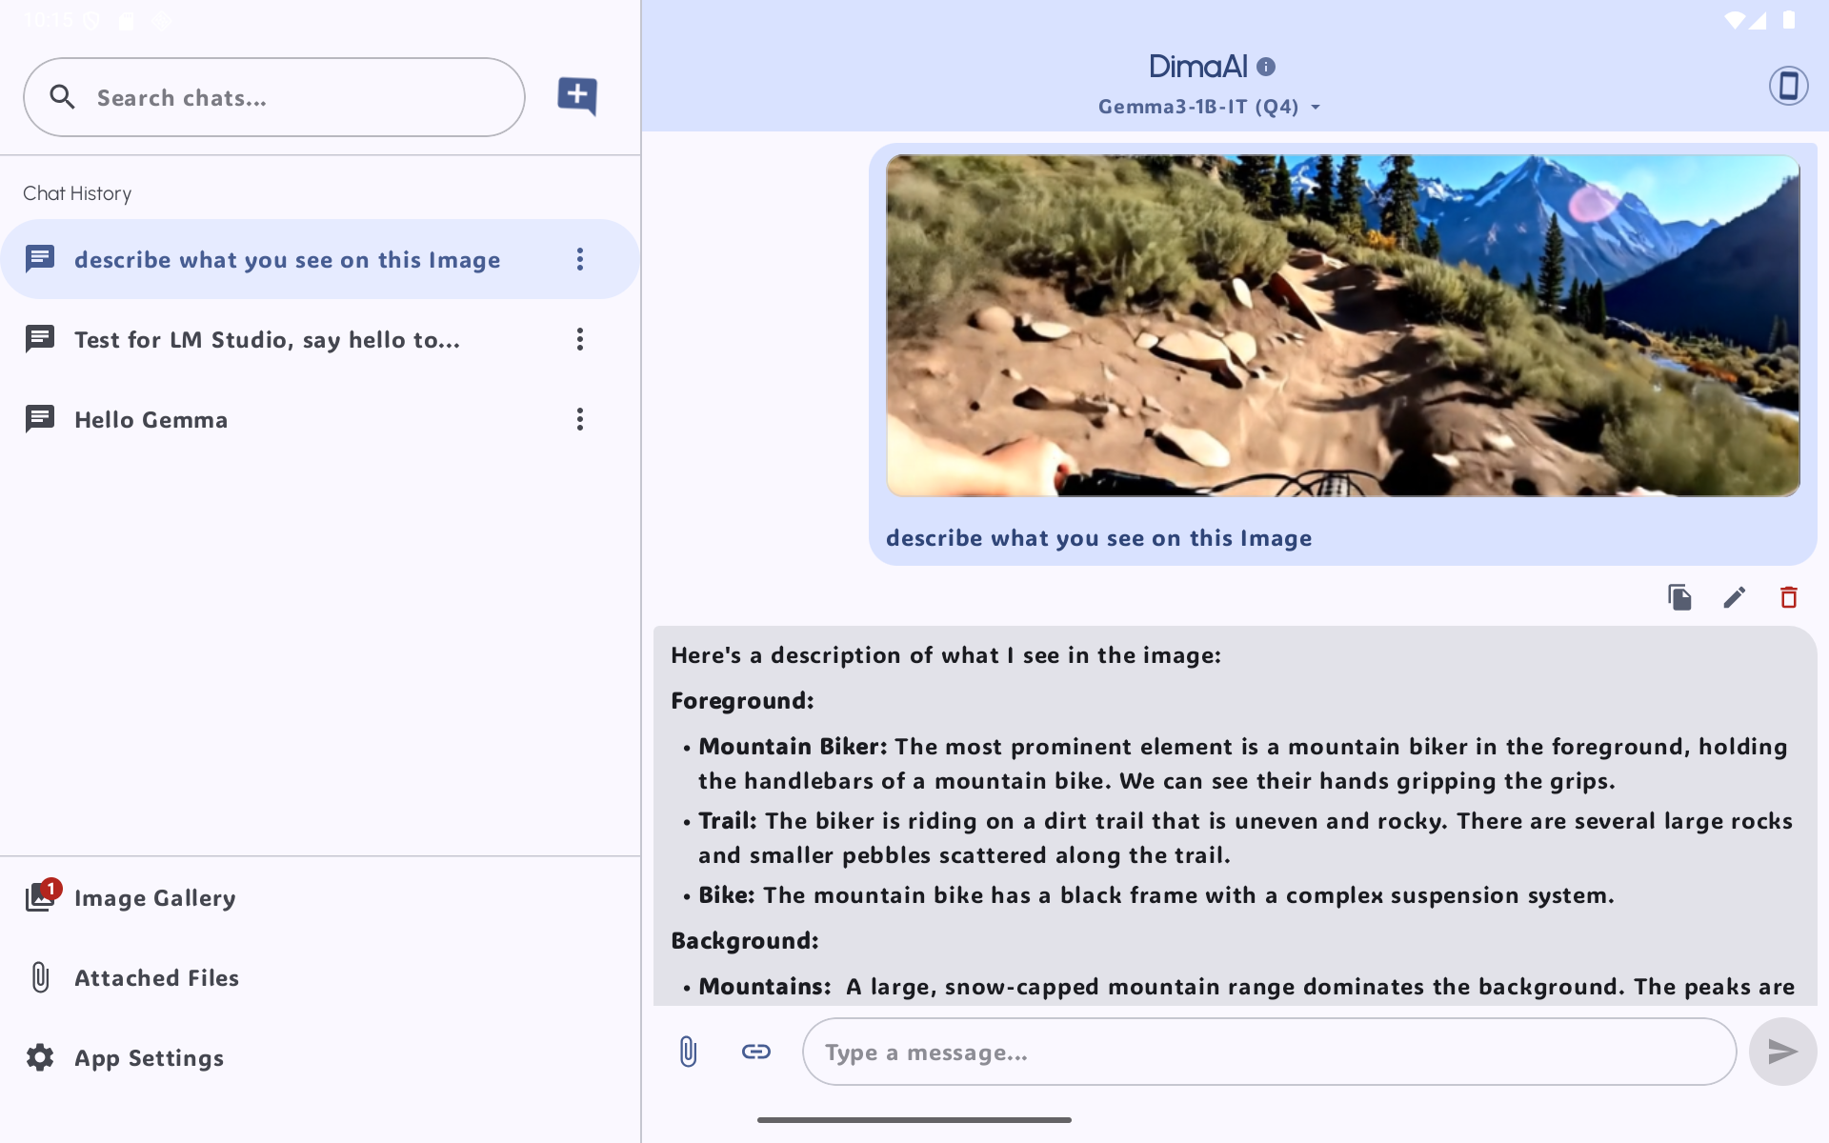The image size is (1829, 1143).
Task: Copy the user message with copy icon
Action: coord(1679,597)
